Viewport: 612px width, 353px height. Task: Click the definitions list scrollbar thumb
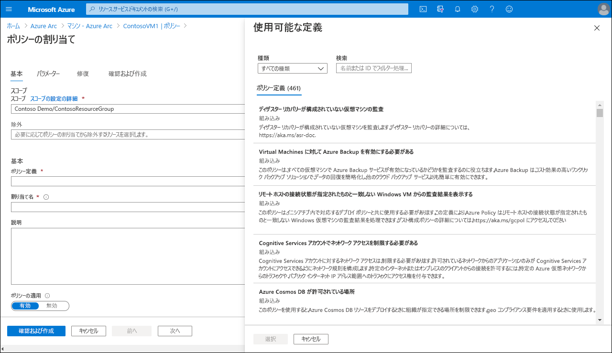point(600,113)
